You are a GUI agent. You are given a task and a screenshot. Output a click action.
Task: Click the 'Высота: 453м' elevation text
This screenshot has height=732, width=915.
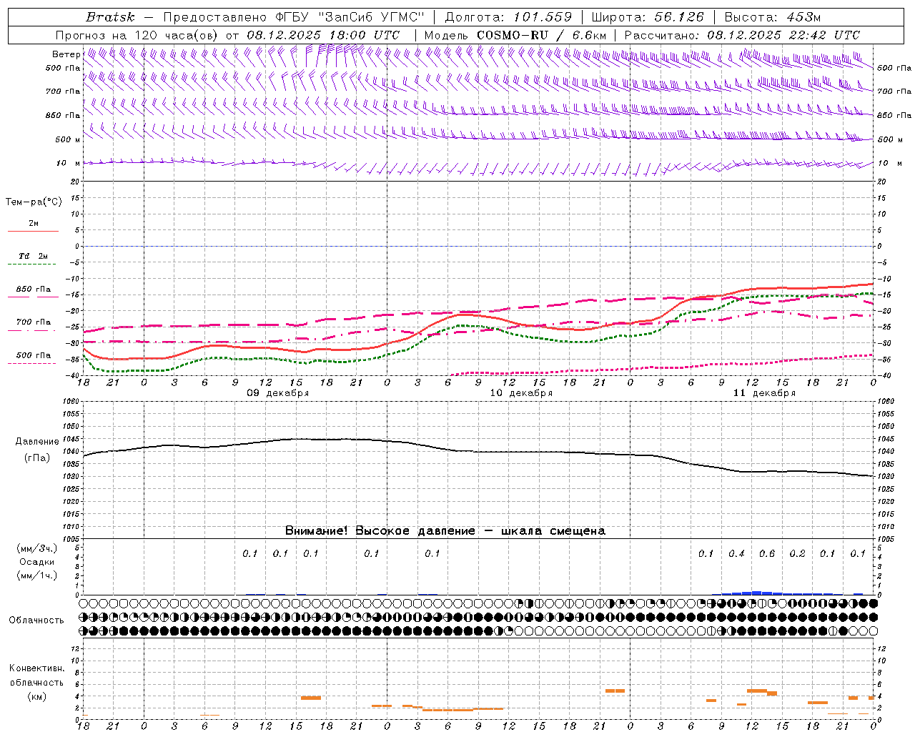pos(773,17)
